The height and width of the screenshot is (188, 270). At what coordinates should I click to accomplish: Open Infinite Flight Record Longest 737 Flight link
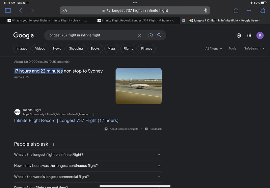66,121
